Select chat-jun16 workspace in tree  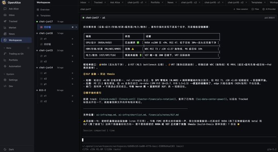(46, 33)
